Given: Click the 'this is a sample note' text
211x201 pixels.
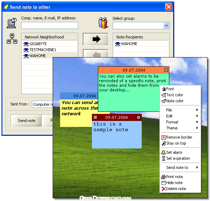Looking at the screenshot, I should 111,127.
